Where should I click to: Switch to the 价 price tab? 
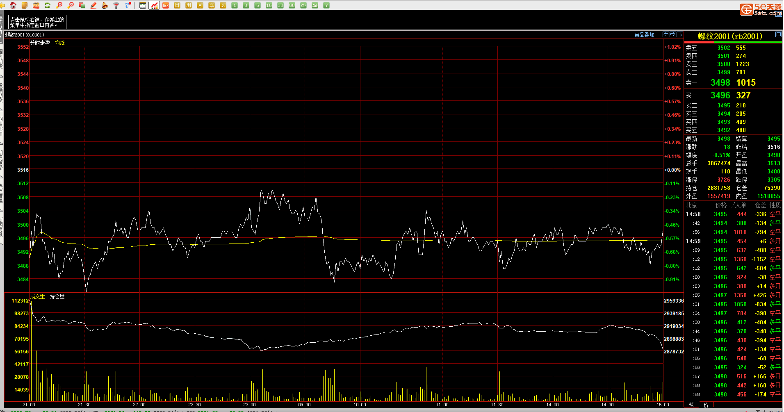[706, 405]
